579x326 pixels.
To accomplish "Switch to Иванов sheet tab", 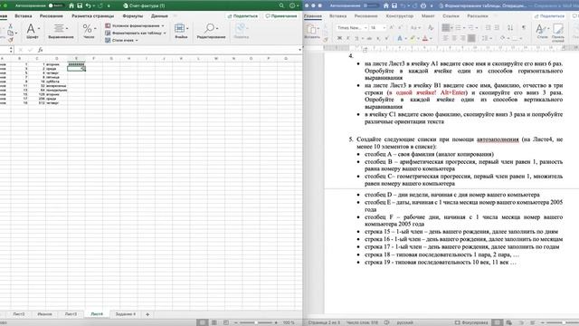I will pos(44,314).
